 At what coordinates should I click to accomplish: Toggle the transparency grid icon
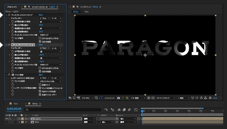[x=153, y=98]
